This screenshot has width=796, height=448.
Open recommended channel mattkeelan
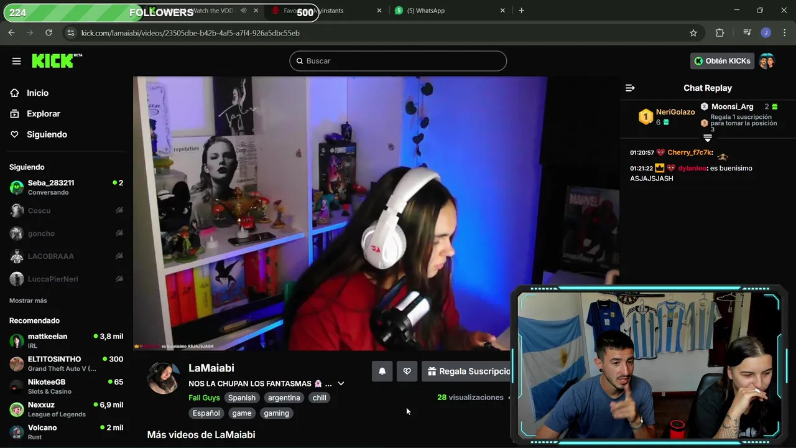66,341
